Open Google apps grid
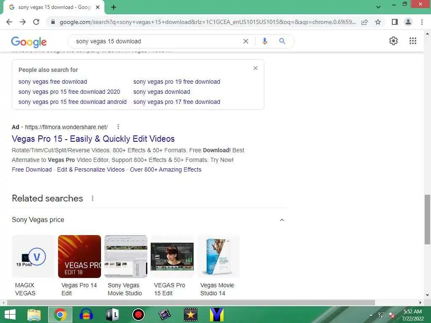 413,41
